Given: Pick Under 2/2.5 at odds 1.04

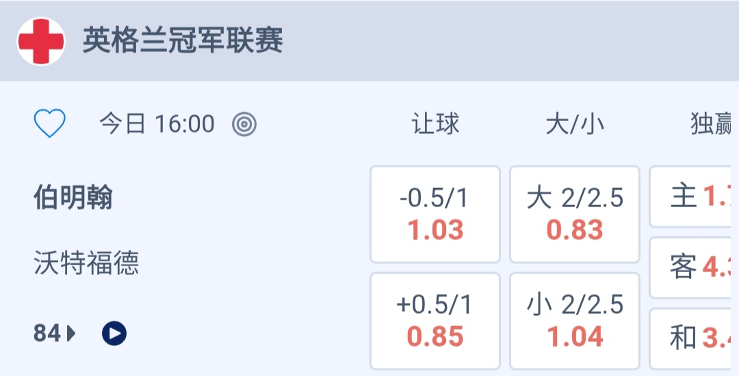Looking at the screenshot, I should tap(575, 321).
